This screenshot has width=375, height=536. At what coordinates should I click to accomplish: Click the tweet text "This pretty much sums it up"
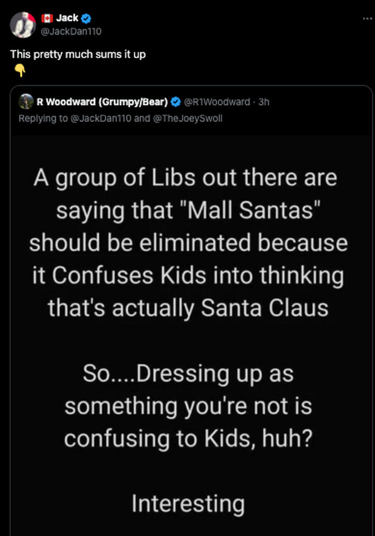coord(78,54)
